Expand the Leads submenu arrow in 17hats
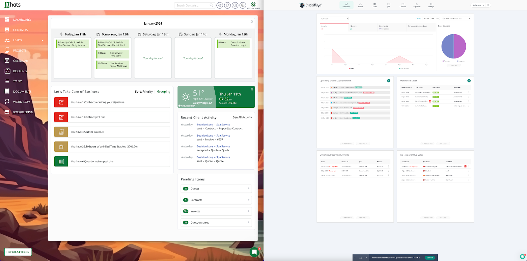Image resolution: width=527 pixels, height=261 pixels. click(42, 40)
